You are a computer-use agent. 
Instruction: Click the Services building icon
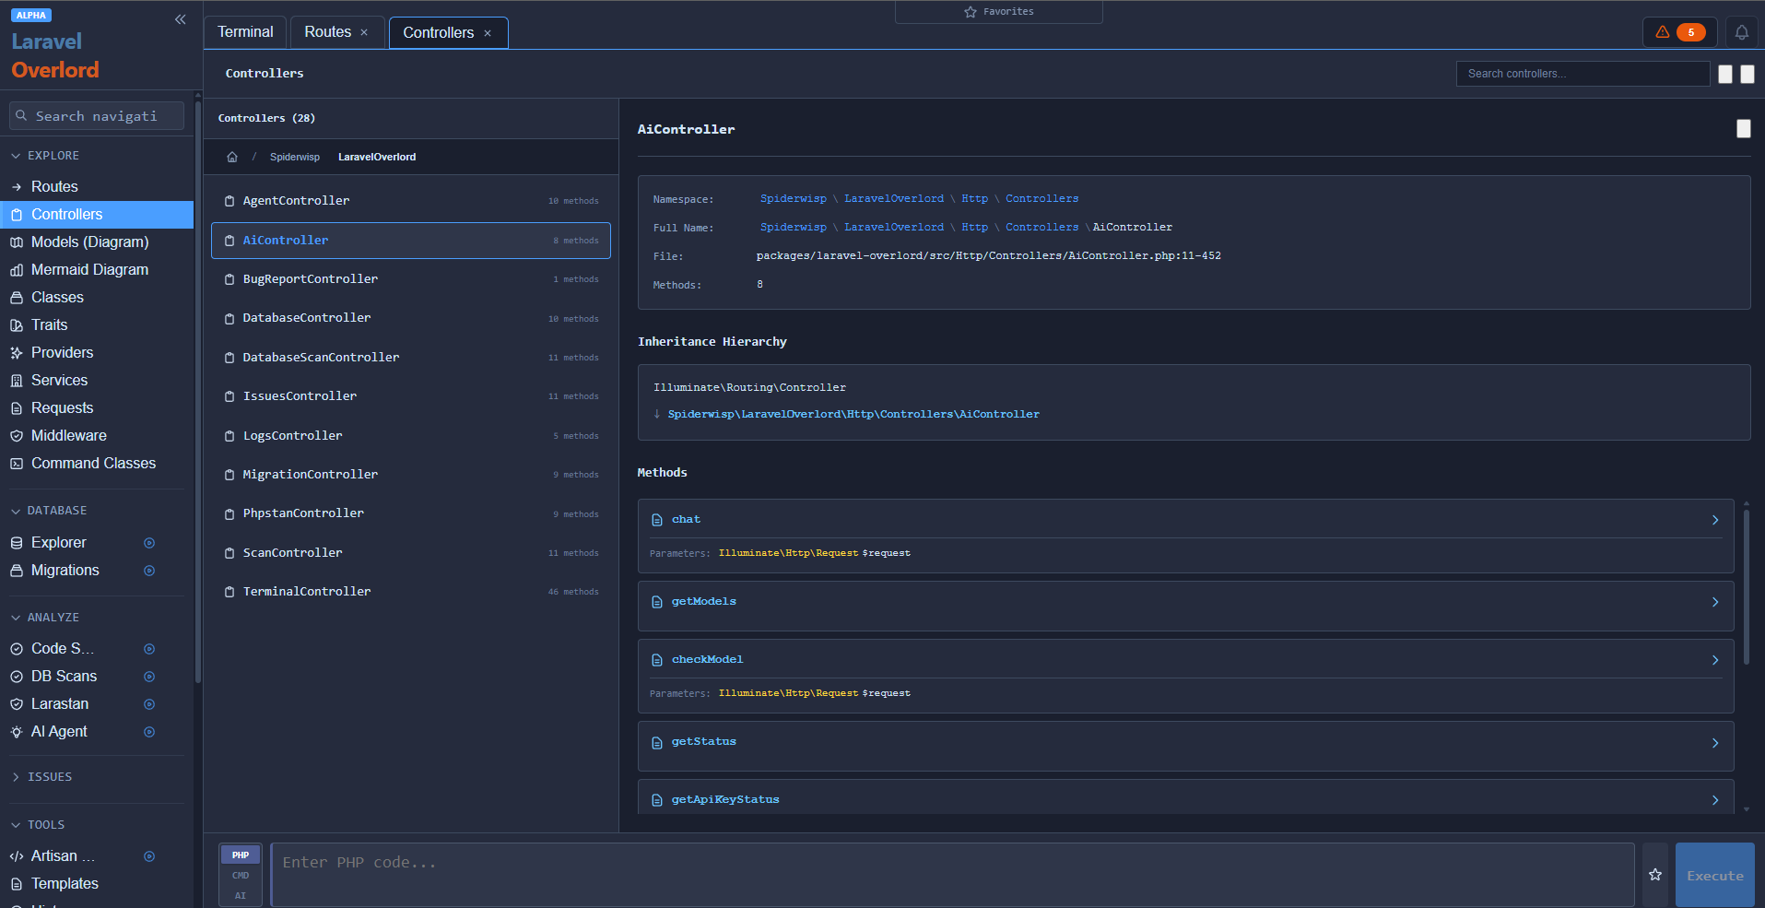(17, 381)
